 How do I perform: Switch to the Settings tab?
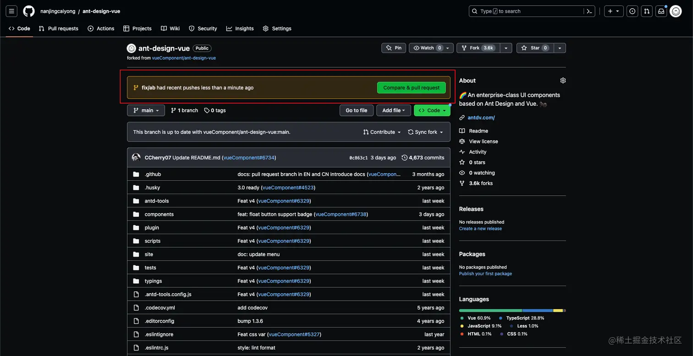tap(277, 28)
